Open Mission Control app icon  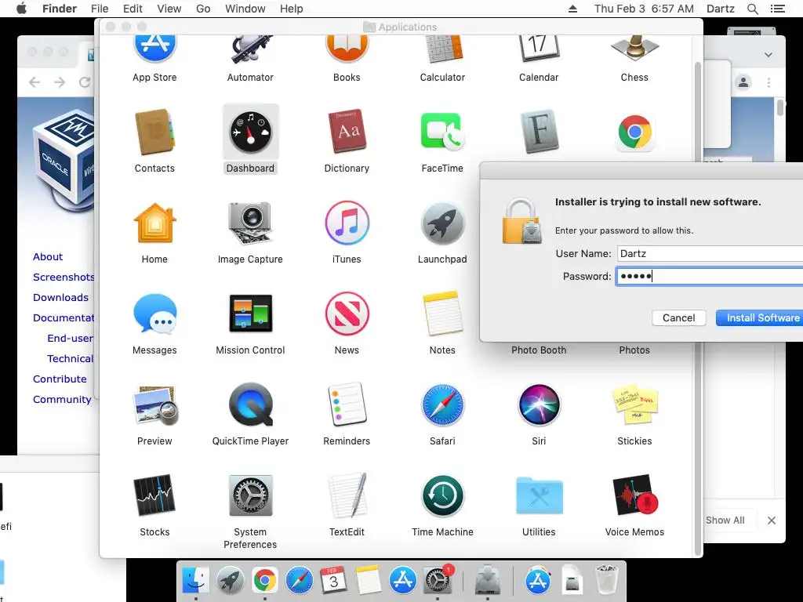pyautogui.click(x=250, y=314)
